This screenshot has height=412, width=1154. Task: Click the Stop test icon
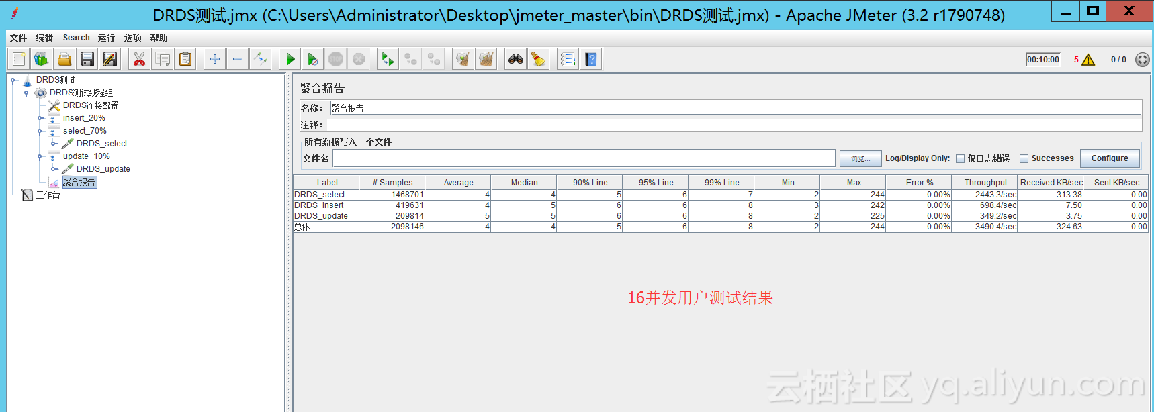[x=336, y=59]
